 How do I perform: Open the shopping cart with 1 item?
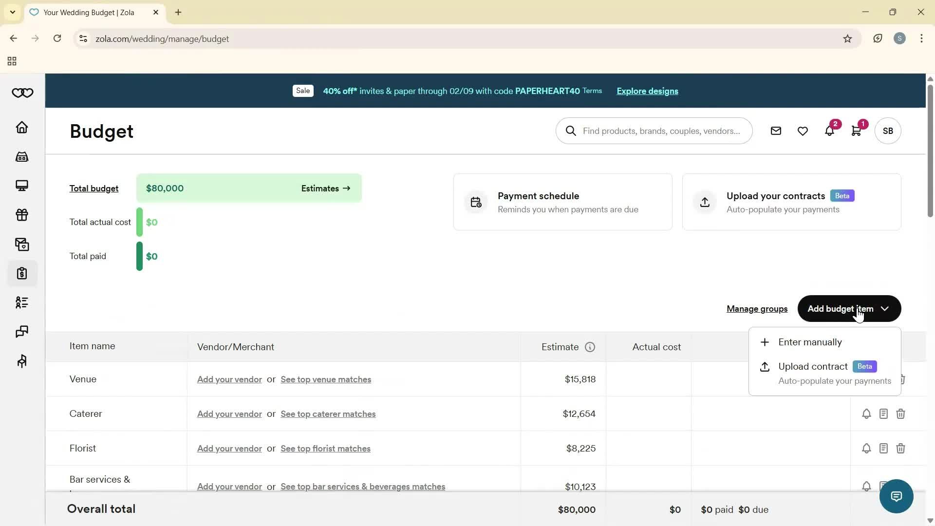[x=857, y=131]
